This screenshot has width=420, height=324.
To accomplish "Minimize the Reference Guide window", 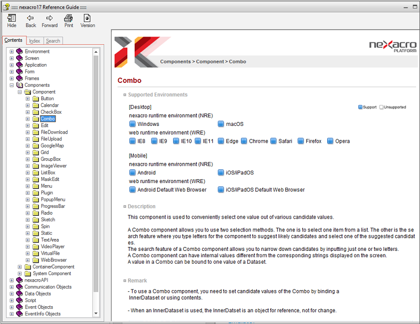I will pos(406,7).
